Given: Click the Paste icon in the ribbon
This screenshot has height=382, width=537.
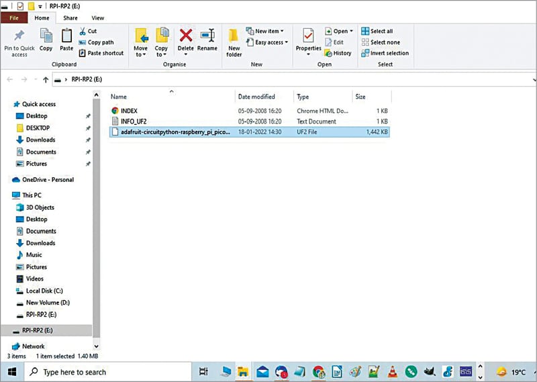Looking at the screenshot, I should [x=66, y=36].
